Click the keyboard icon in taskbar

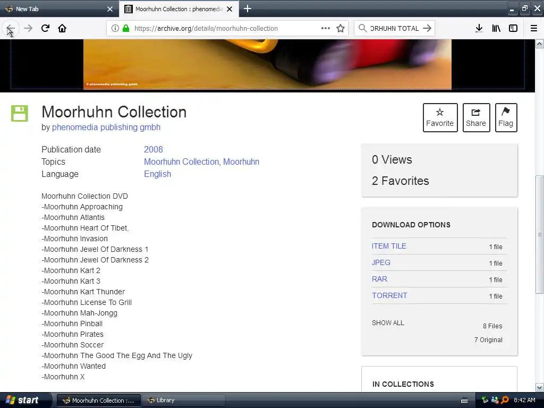click(464, 401)
